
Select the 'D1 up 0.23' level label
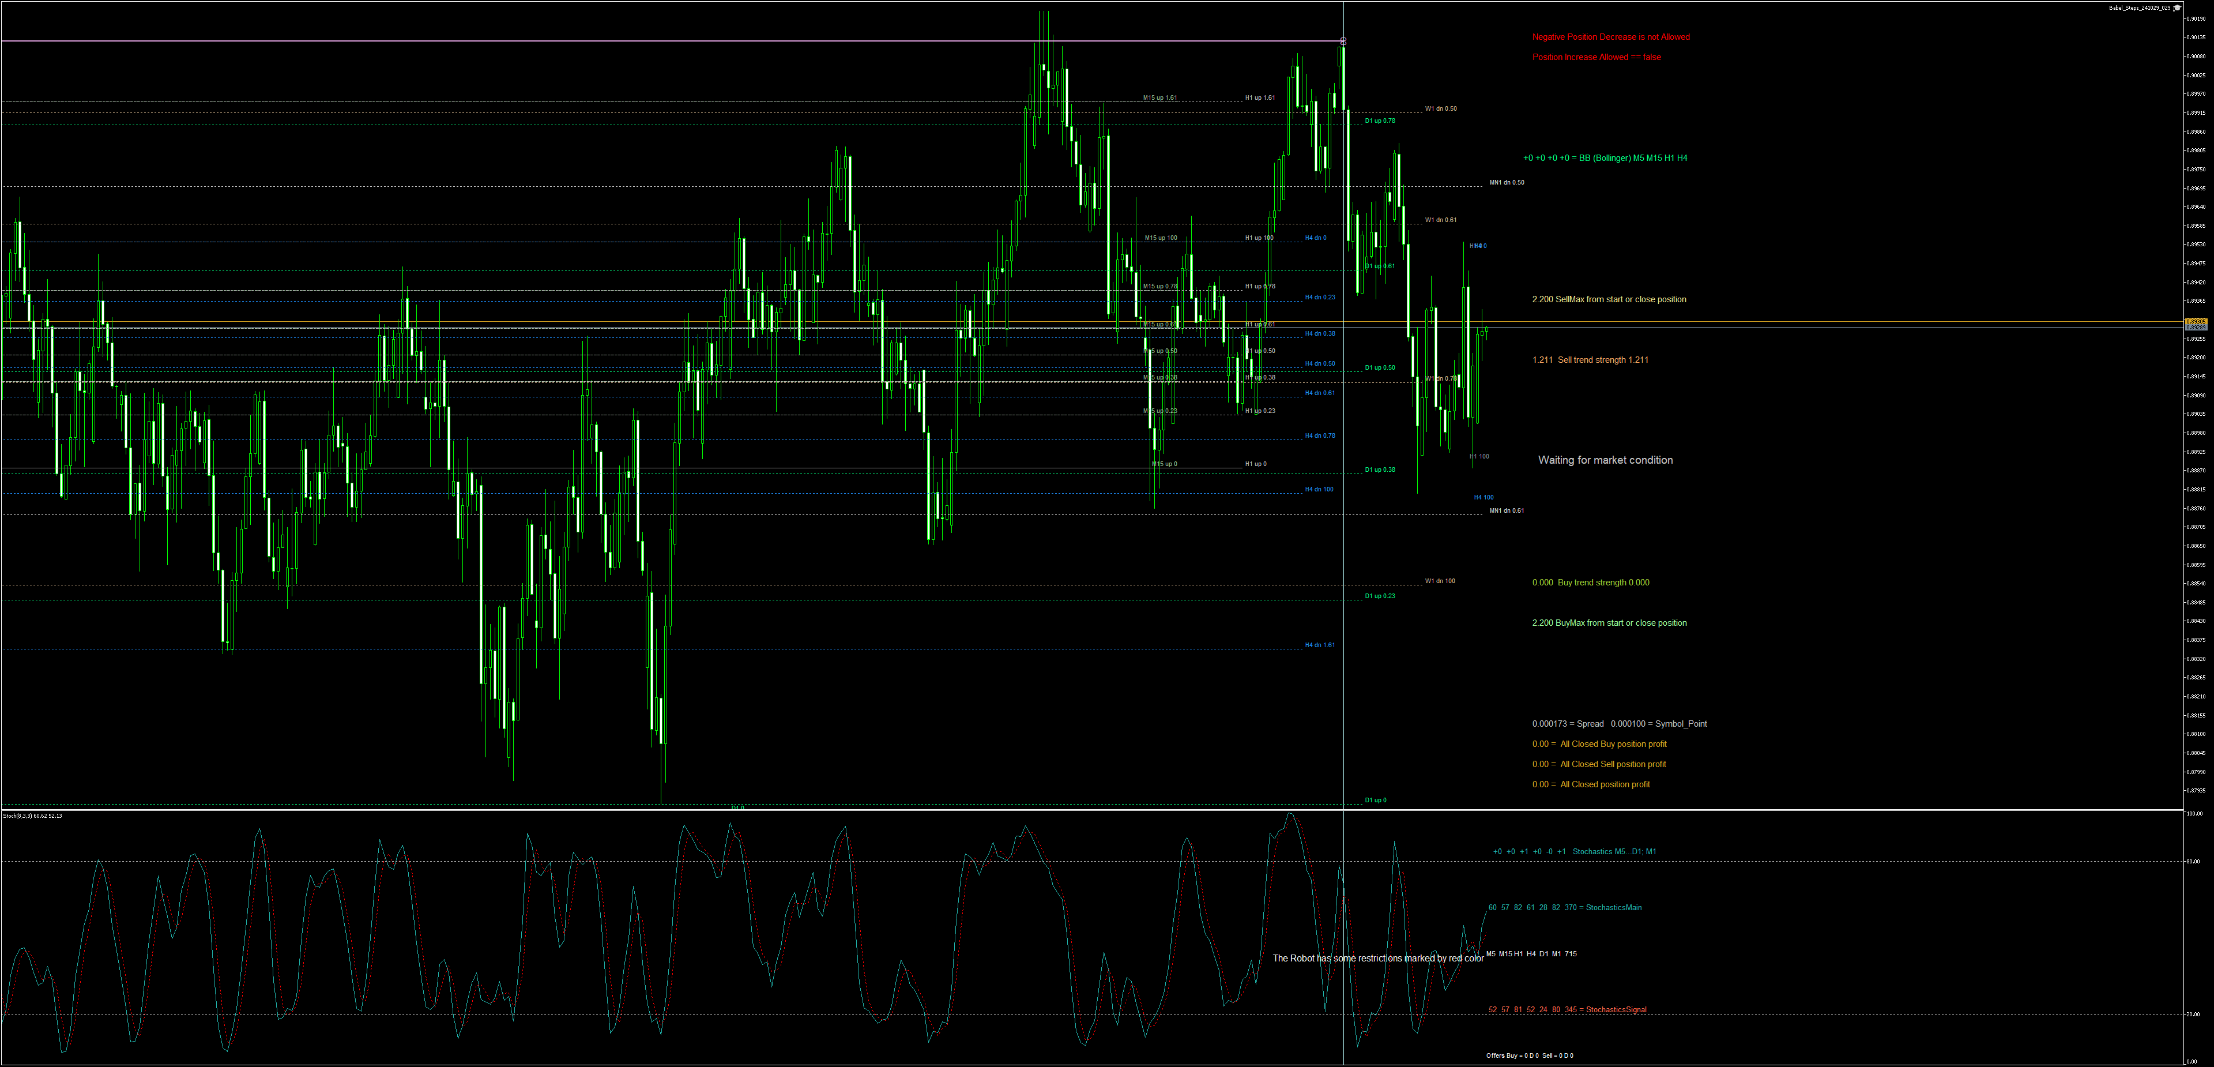click(1380, 596)
